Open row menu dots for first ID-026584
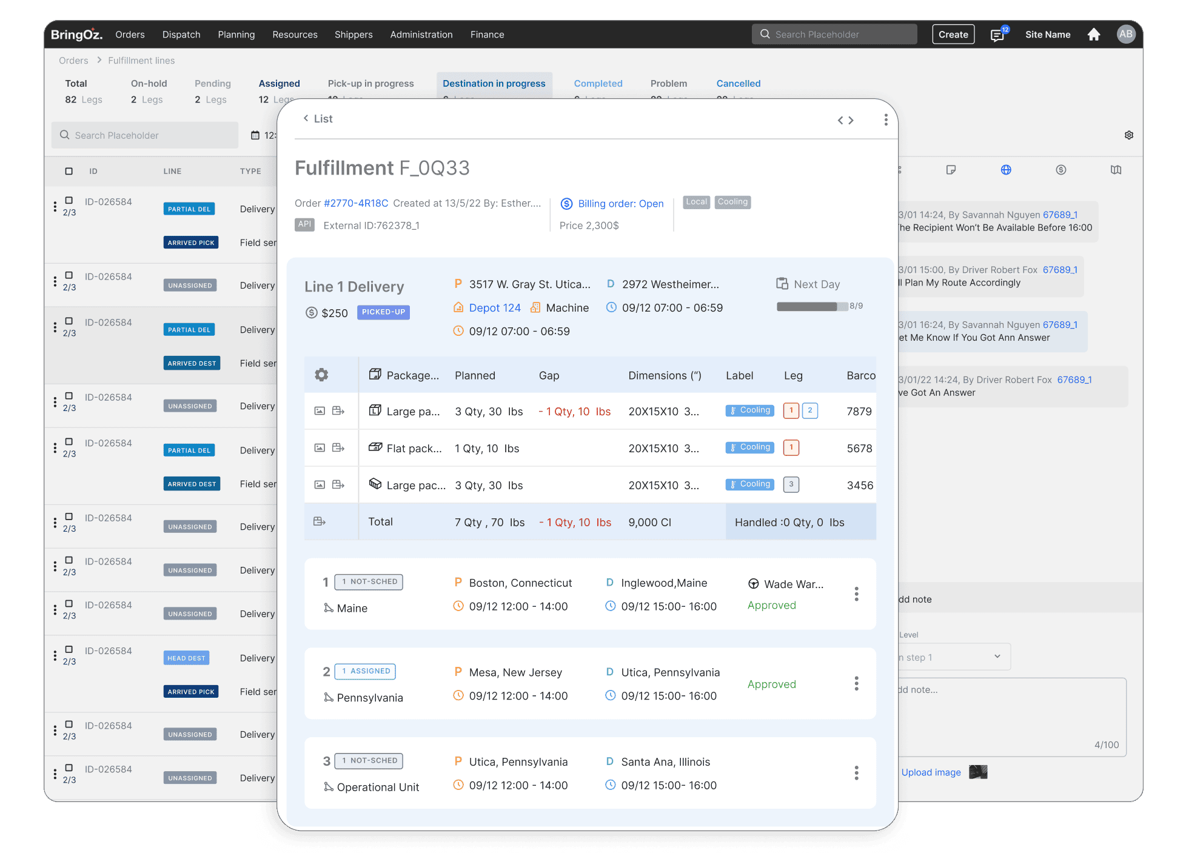This screenshot has height=853, width=1186. pyautogui.click(x=55, y=206)
